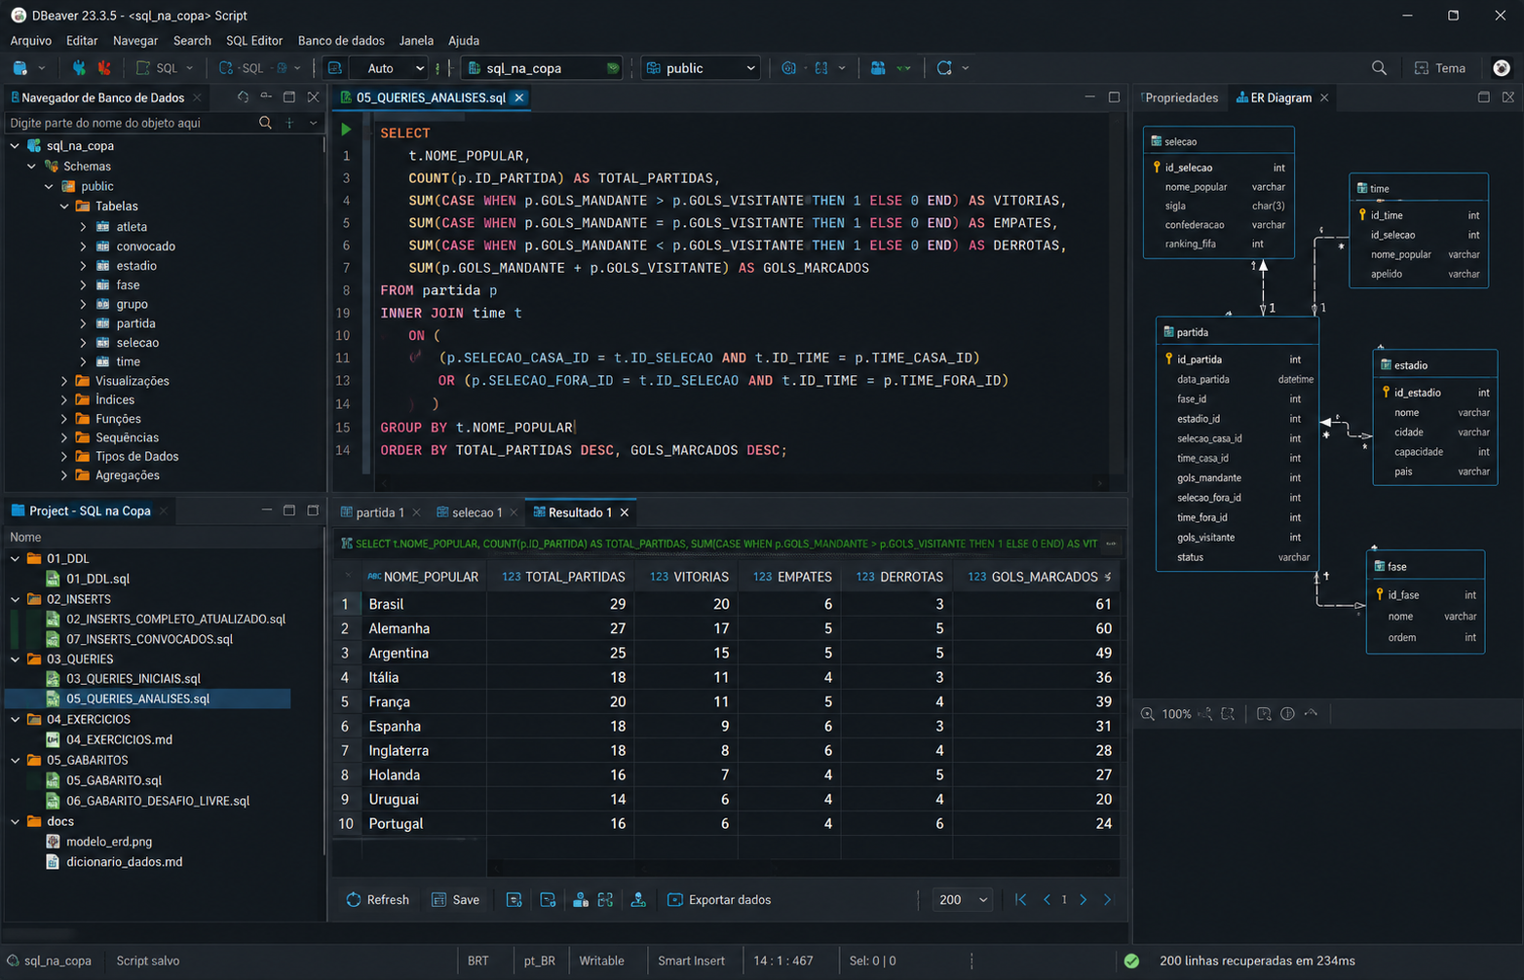
Task: Switch to the partida 1 result tab
Action: point(379,512)
